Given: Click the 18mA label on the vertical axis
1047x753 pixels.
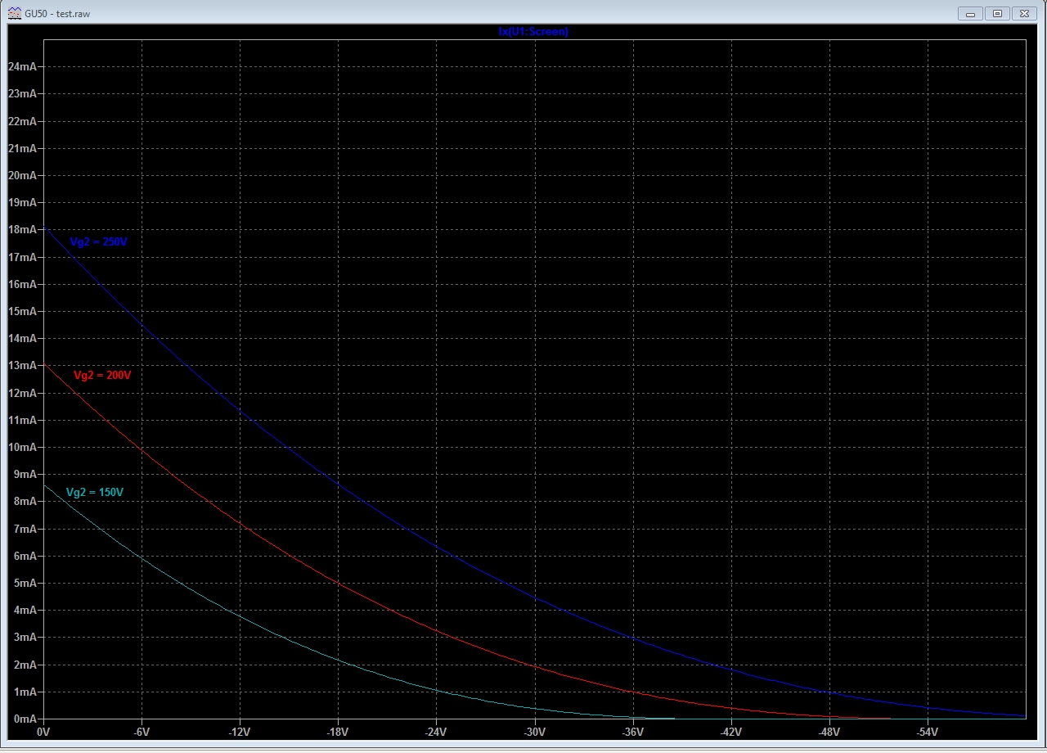Looking at the screenshot, I should coord(21,230).
